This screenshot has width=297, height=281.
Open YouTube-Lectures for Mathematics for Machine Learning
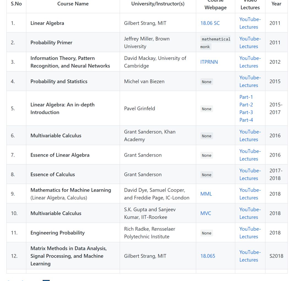point(250,194)
